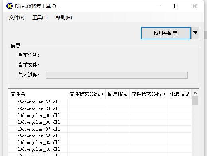207x156 pixels.
Task: Click the file list scrollbar thumb
Action: pos(195,101)
